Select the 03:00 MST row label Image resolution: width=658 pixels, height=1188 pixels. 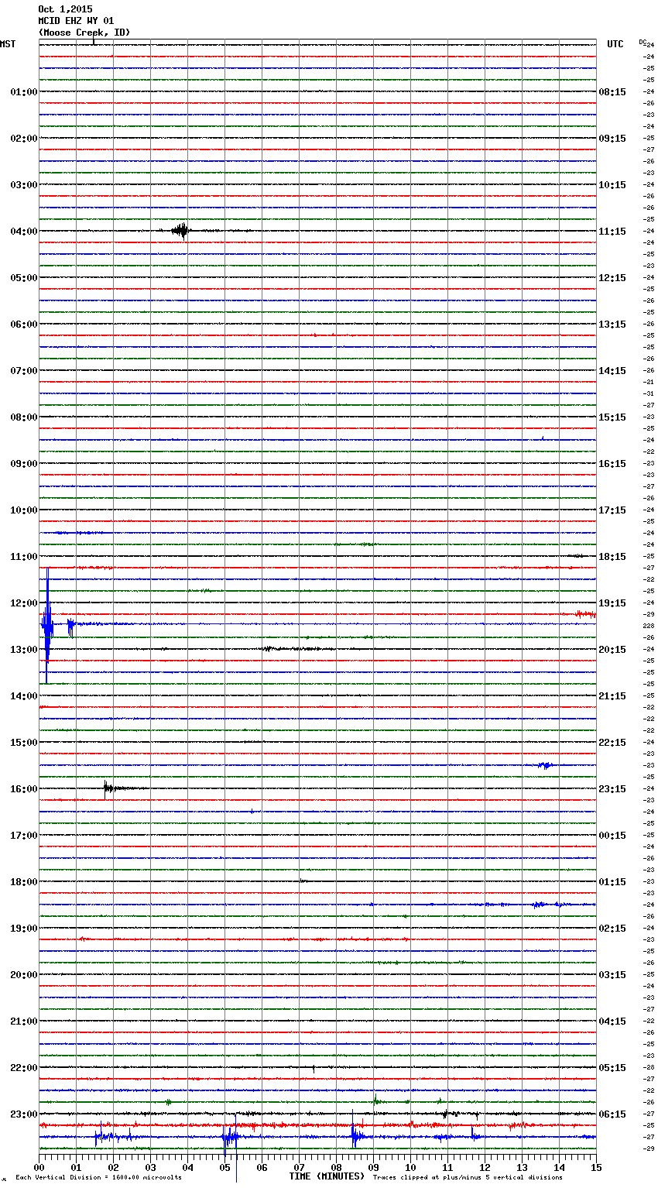click(23, 185)
